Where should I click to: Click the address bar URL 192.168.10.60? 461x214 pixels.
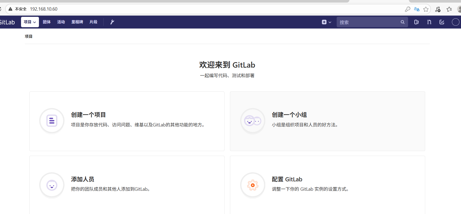click(x=44, y=9)
